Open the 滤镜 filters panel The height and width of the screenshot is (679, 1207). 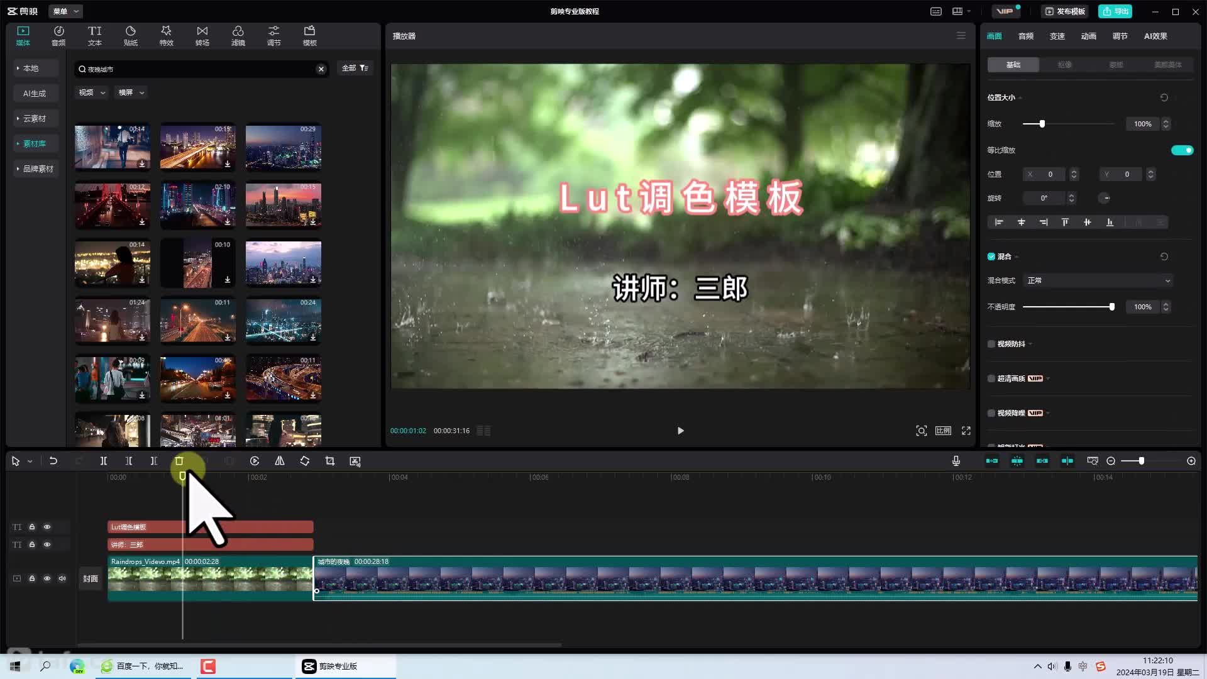(238, 36)
